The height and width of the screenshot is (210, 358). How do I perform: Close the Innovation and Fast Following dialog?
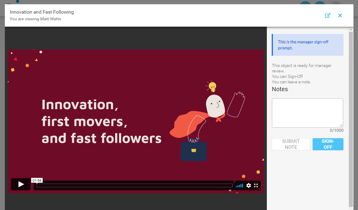click(x=340, y=15)
